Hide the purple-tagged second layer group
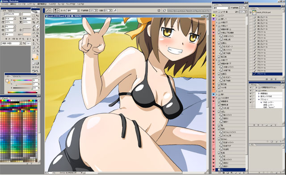Viewport: 286px width, 175px height. click(214, 19)
